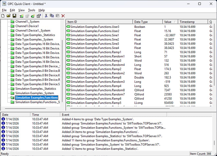Click the Item Count: 366 status field
Image resolution: width=217 pixels, height=156 pixels.
(200, 154)
